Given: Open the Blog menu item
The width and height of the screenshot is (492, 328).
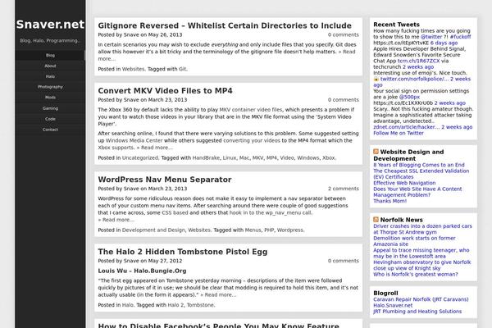Looking at the screenshot, I should coord(50,55).
